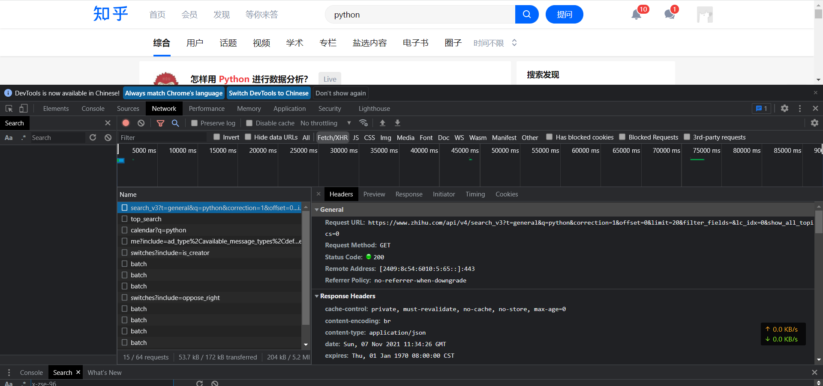Viewport: 823px width, 386px height.
Task: Select the inspect element cursor tool
Action: (x=9, y=108)
